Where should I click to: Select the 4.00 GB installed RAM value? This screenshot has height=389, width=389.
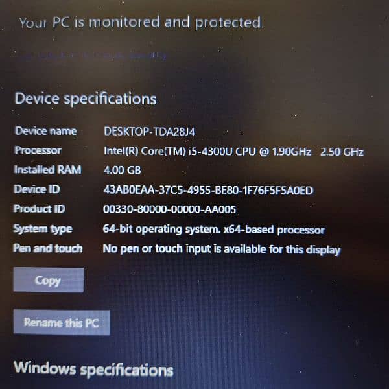tap(122, 170)
